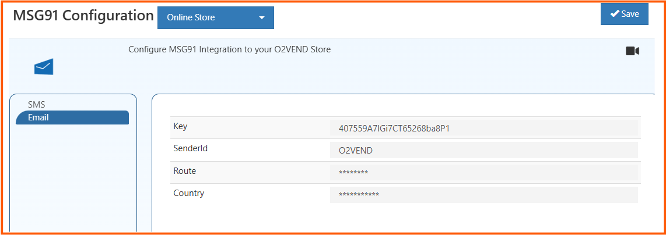
Task: Focus the SenderId field containing O2VEND
Action: pos(483,150)
